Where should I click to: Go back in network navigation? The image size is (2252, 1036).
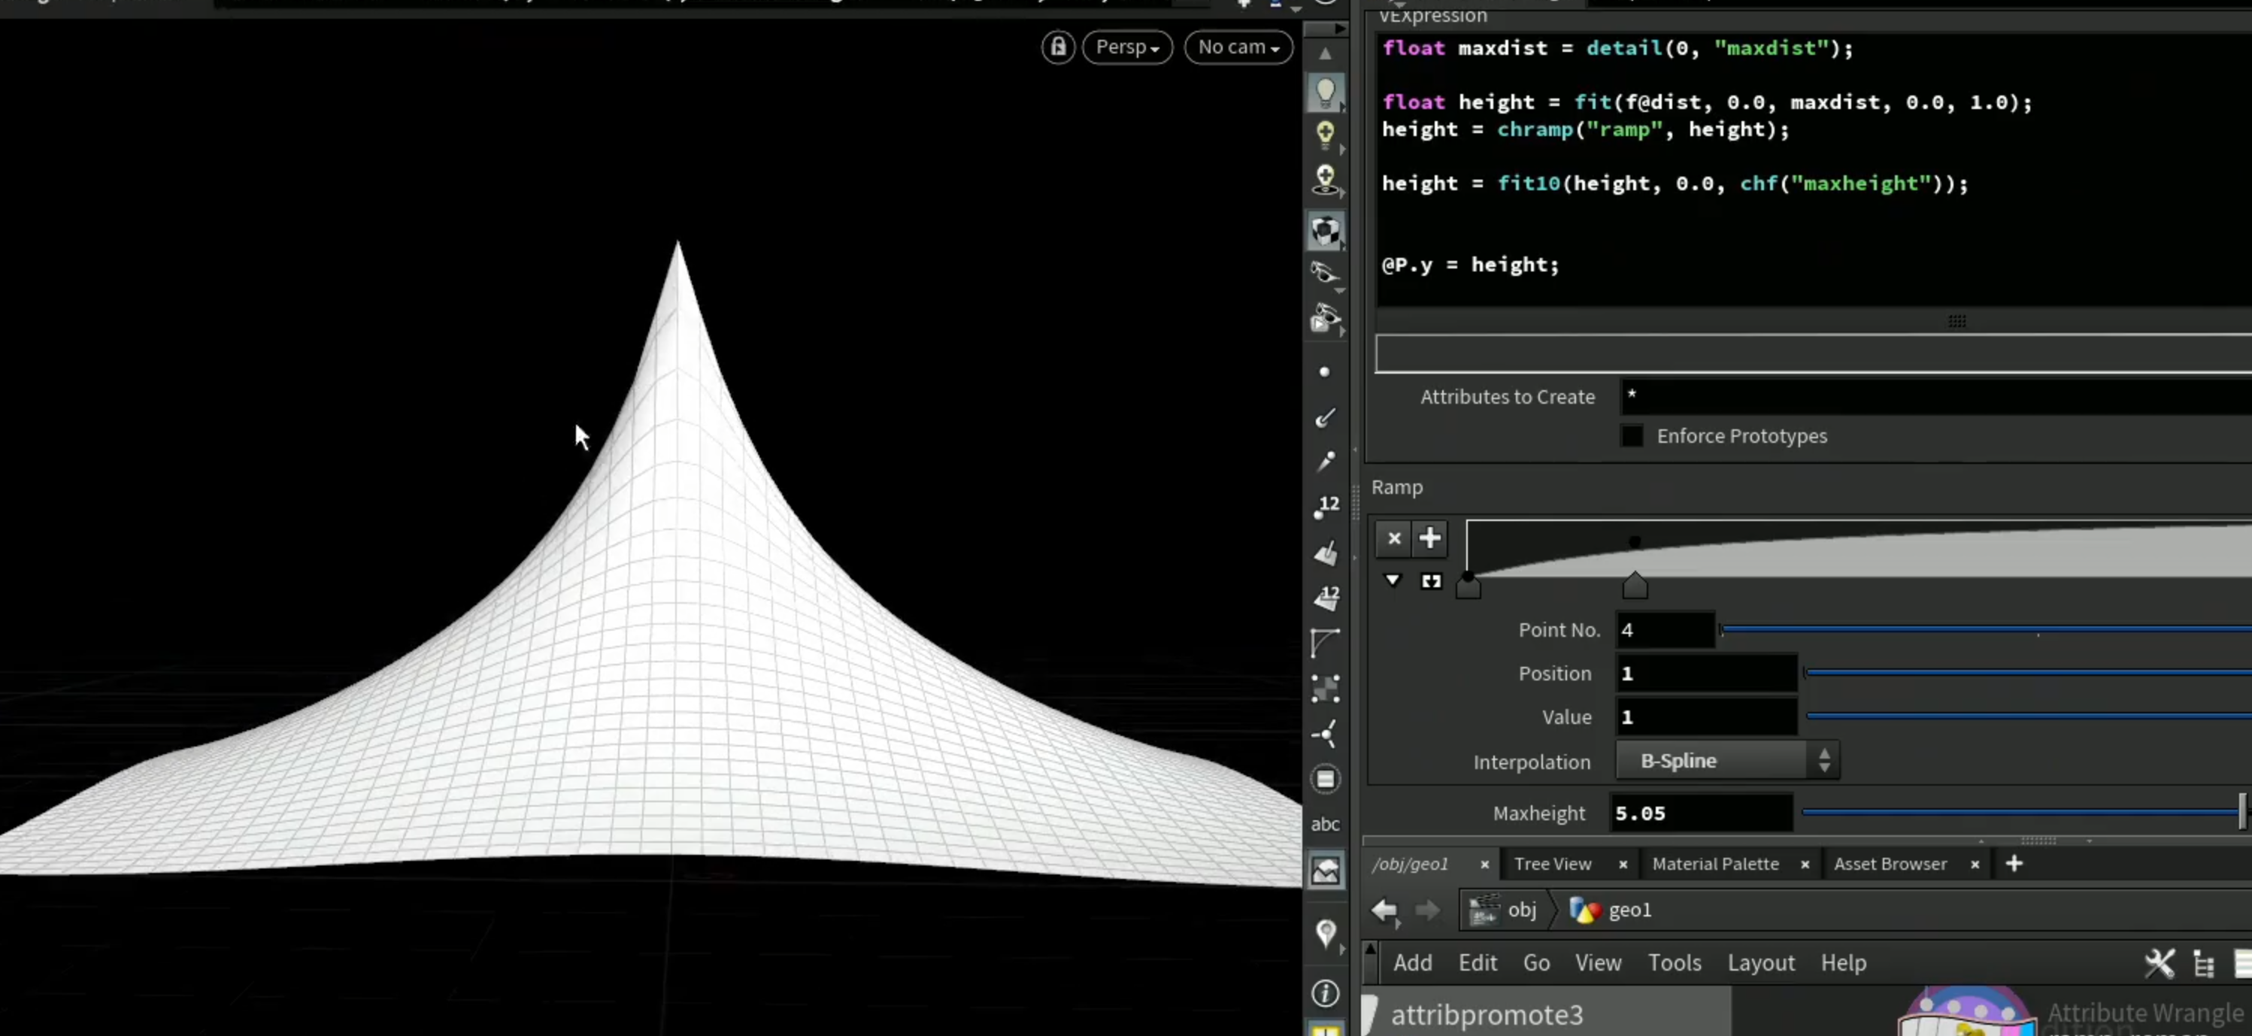1385,910
